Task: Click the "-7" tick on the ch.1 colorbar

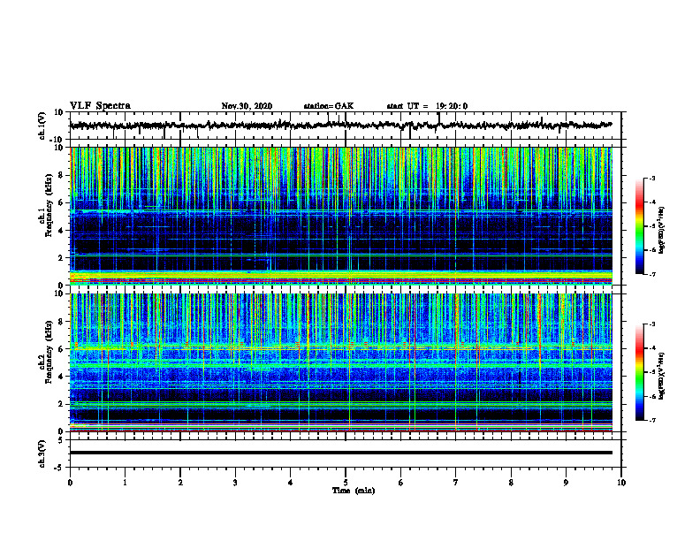Action: (652, 274)
